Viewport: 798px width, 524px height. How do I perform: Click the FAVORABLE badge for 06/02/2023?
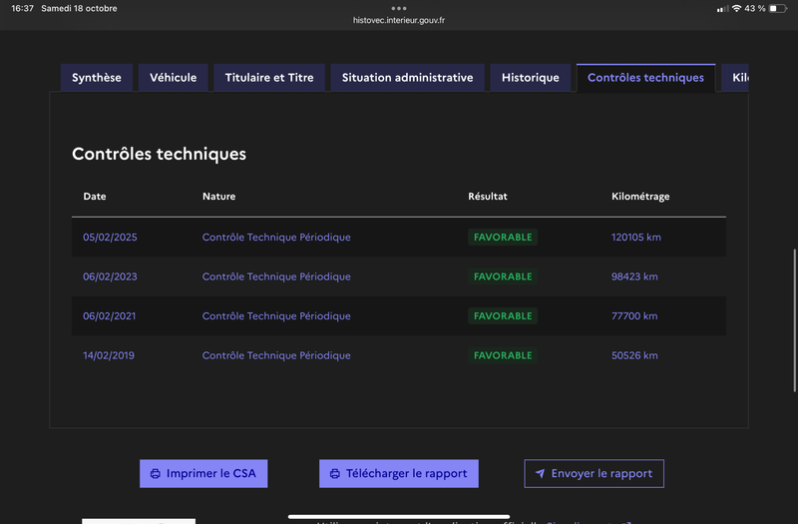tap(503, 276)
